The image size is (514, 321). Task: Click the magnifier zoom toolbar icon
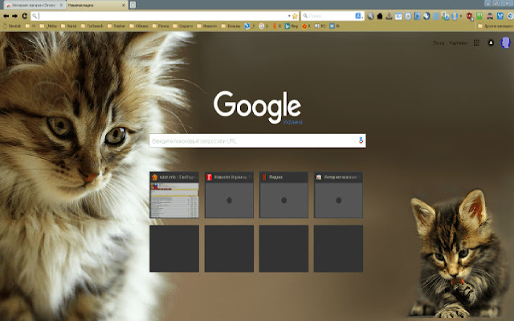pos(370,16)
